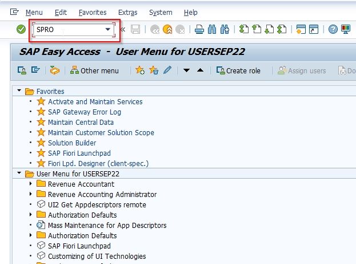Click the SAP menu icon in application toolbar
356x264 pixels.
[x=35, y=70]
